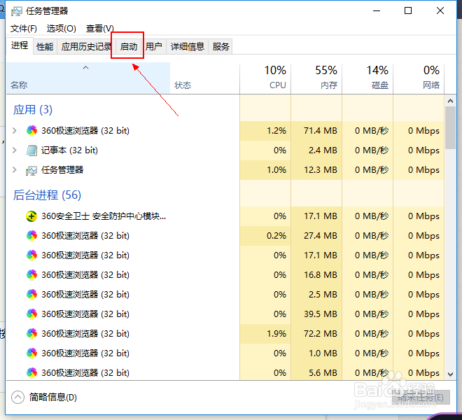Click browser icon in the 1.0 MB row
Viewport: 462px width, 420px height.
[x=31, y=353]
